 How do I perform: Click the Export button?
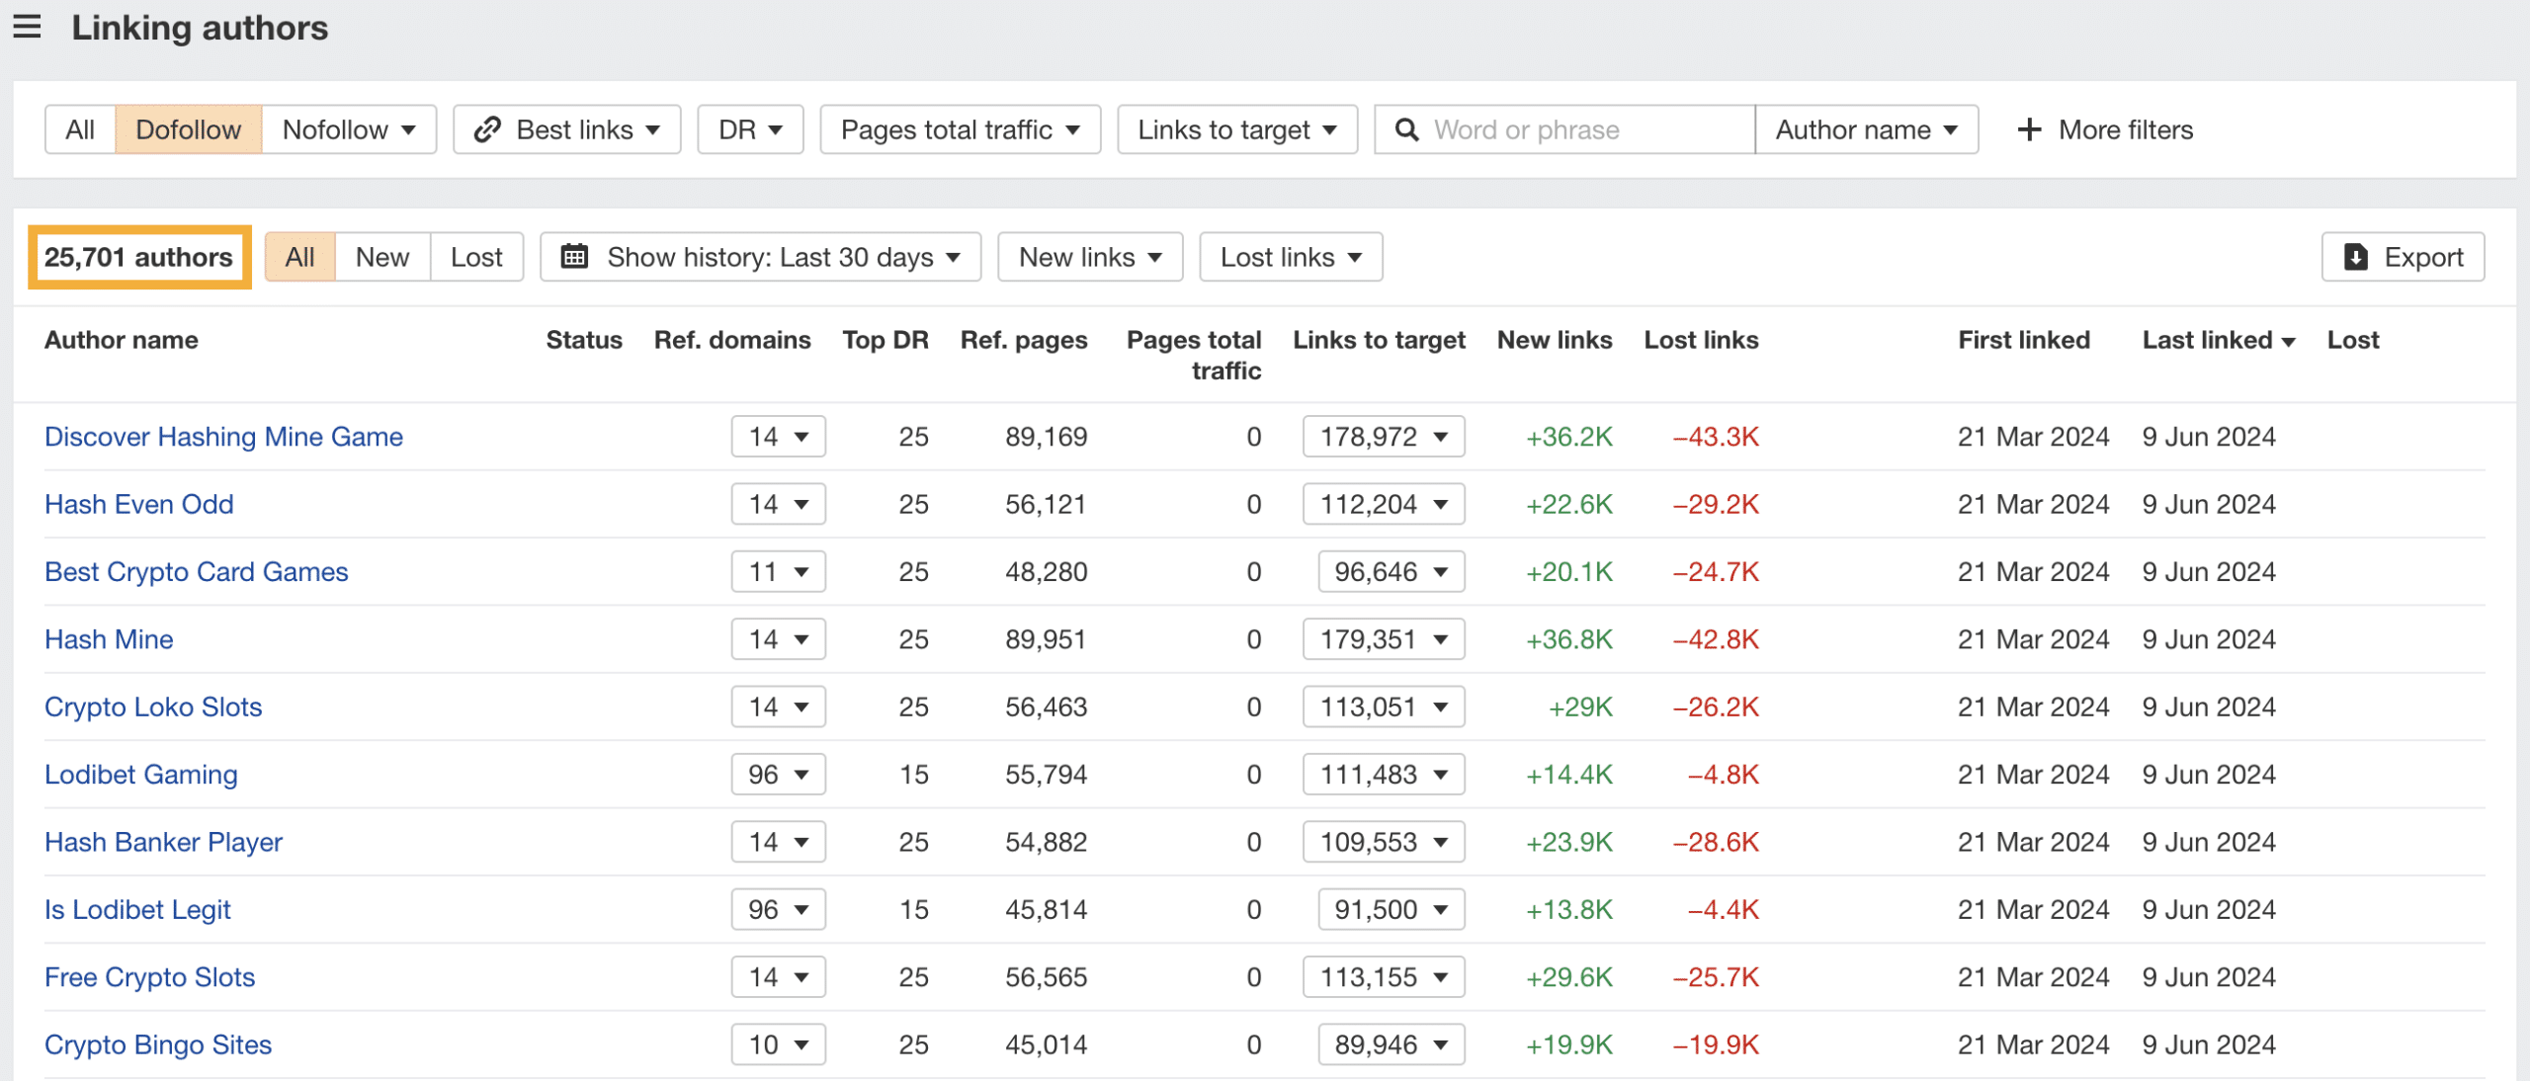pos(2403,257)
